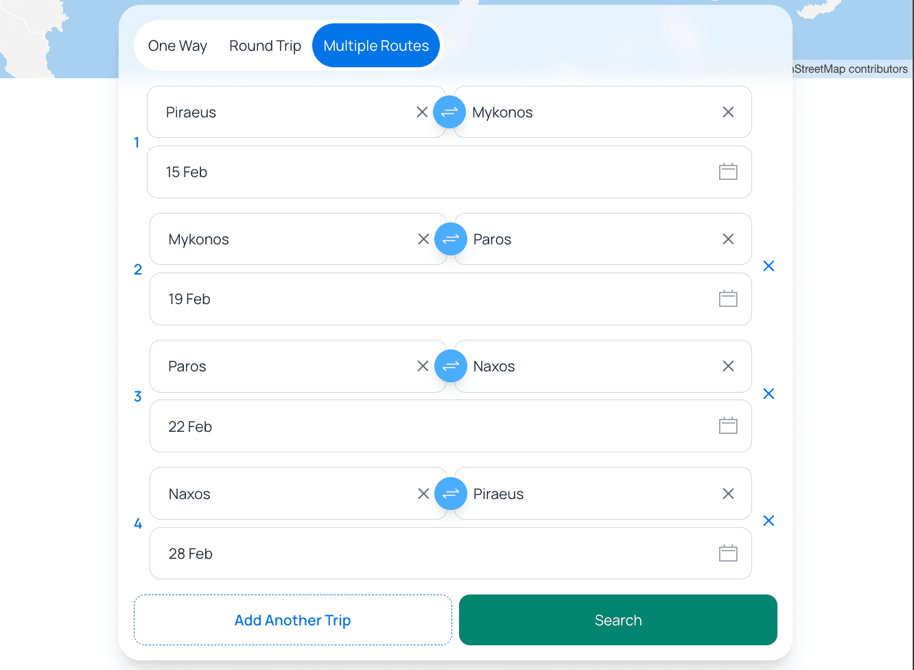Clear the Piraeus origin in trip 1
This screenshot has height=670, width=914.
pyautogui.click(x=422, y=112)
